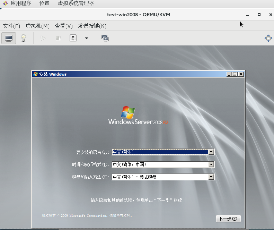Click the Windows Server 2008 R2 logo

(x=138, y=116)
